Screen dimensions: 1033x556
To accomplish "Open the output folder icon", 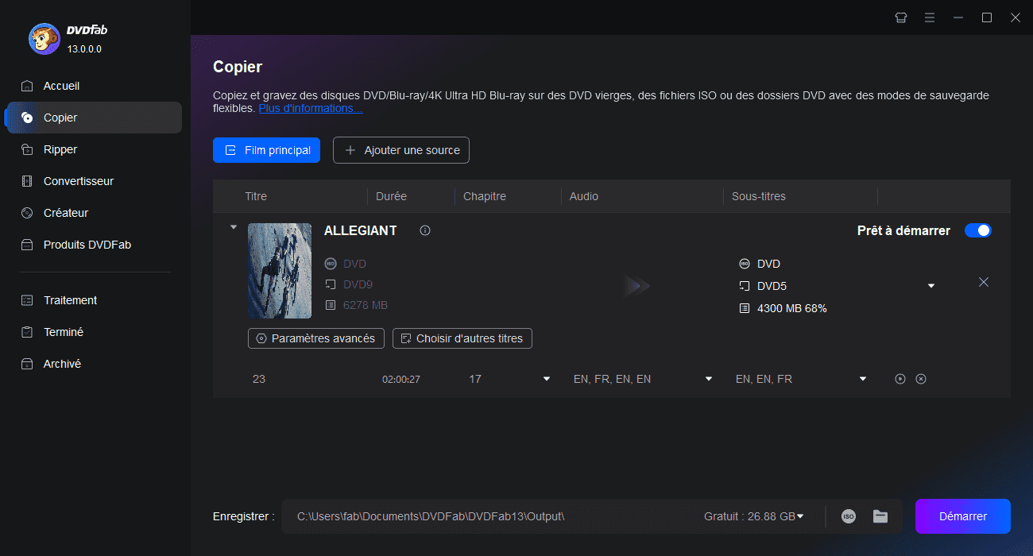I will click(880, 516).
